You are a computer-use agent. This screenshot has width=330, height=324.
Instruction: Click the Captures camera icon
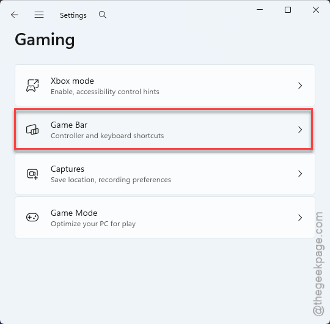click(x=32, y=174)
